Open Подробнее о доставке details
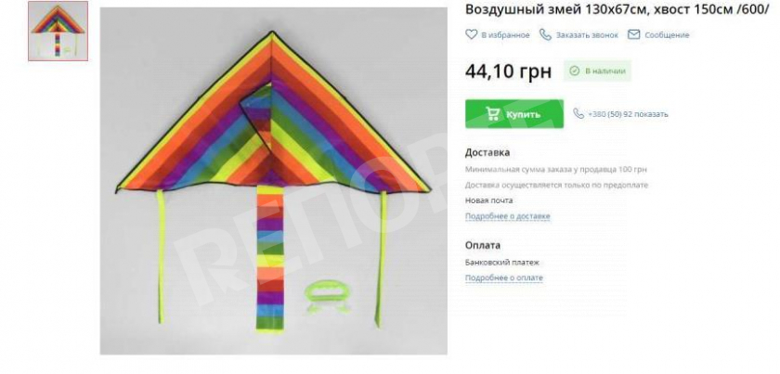Screen dimensions: 780x374 pos(507,216)
